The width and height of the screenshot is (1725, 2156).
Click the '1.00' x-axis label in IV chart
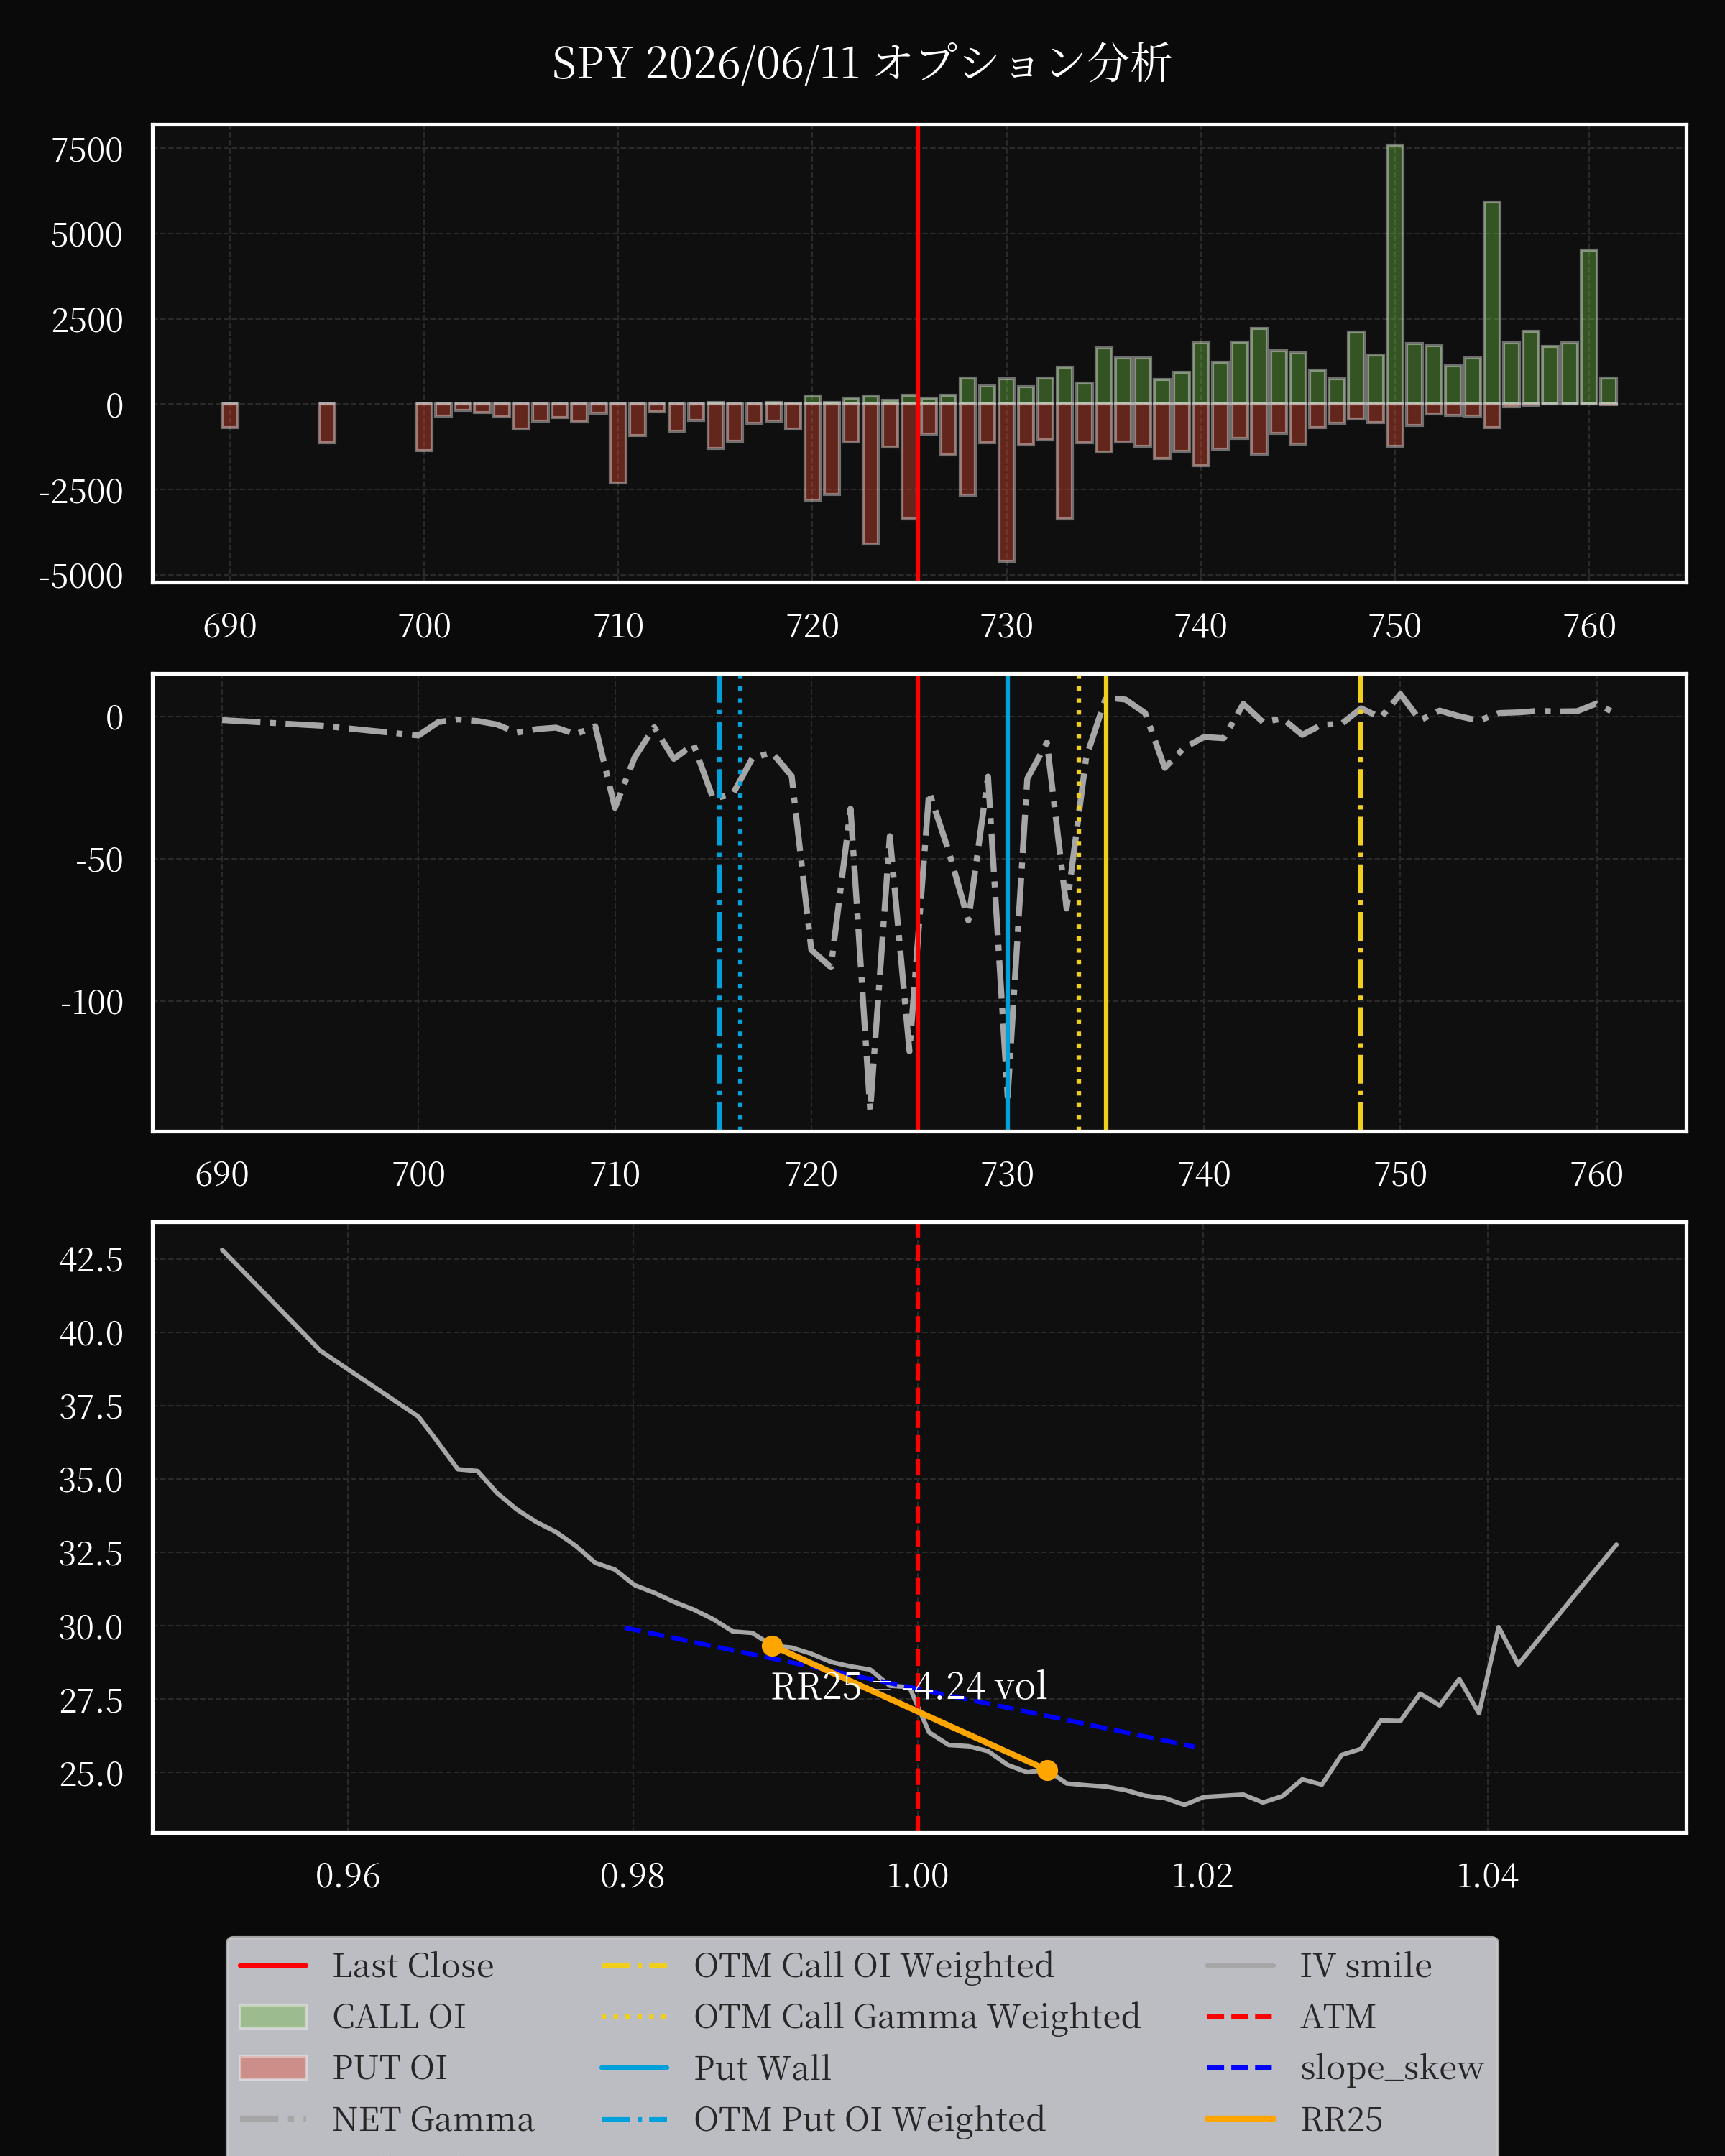(918, 1875)
